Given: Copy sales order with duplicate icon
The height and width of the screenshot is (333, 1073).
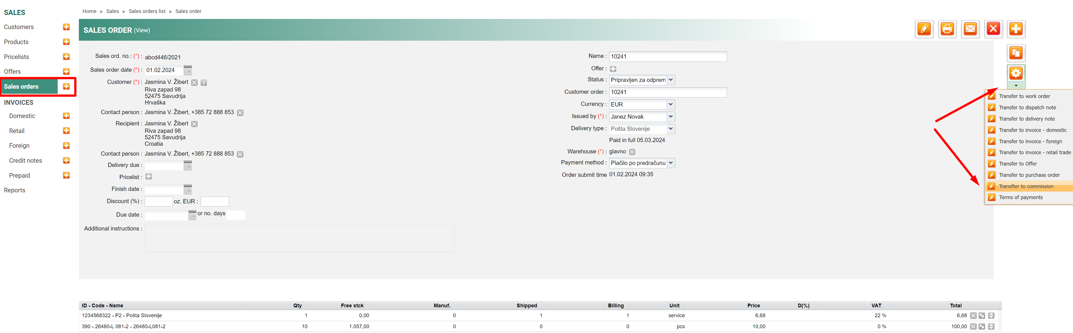Looking at the screenshot, I should (1016, 53).
